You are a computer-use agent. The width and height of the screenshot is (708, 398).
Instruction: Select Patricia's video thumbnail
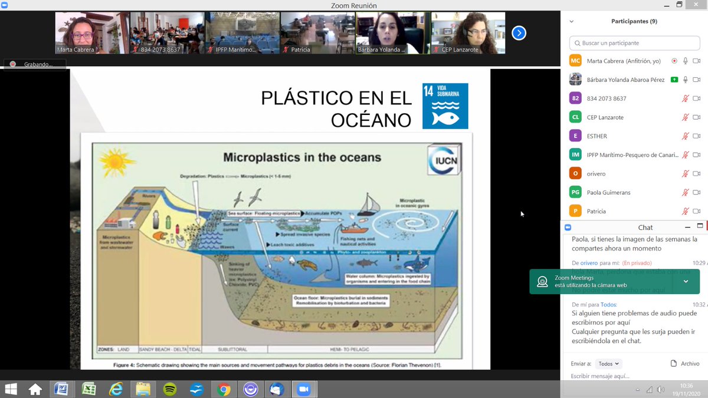click(x=318, y=33)
